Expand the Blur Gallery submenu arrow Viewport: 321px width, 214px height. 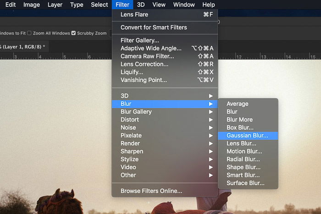210,112
